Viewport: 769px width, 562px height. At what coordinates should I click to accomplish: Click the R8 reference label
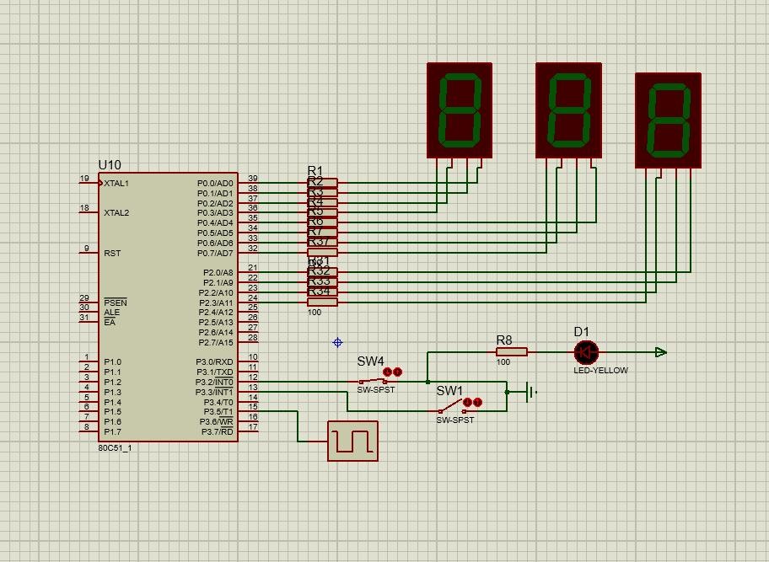click(504, 340)
